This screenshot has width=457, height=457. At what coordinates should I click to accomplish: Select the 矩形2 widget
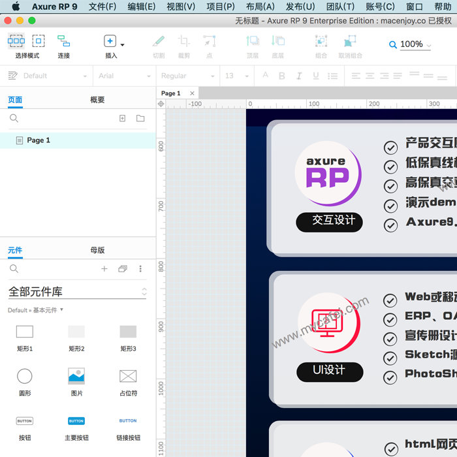click(76, 338)
